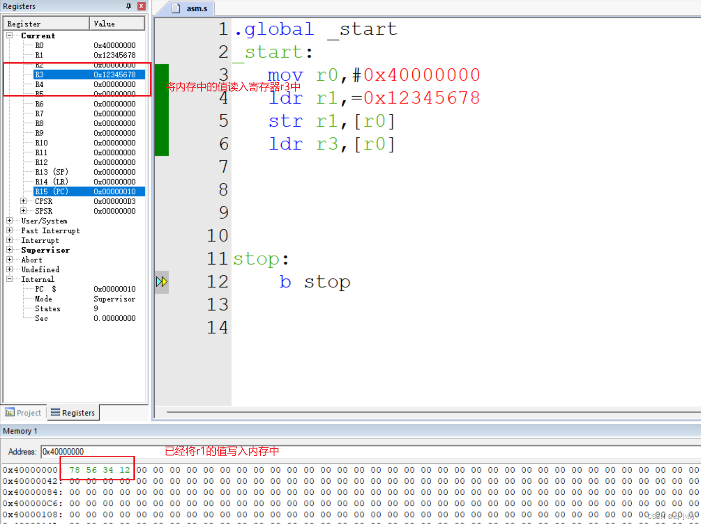Click R0 value 0x40000000
This screenshot has height=524, width=701.
[115, 45]
